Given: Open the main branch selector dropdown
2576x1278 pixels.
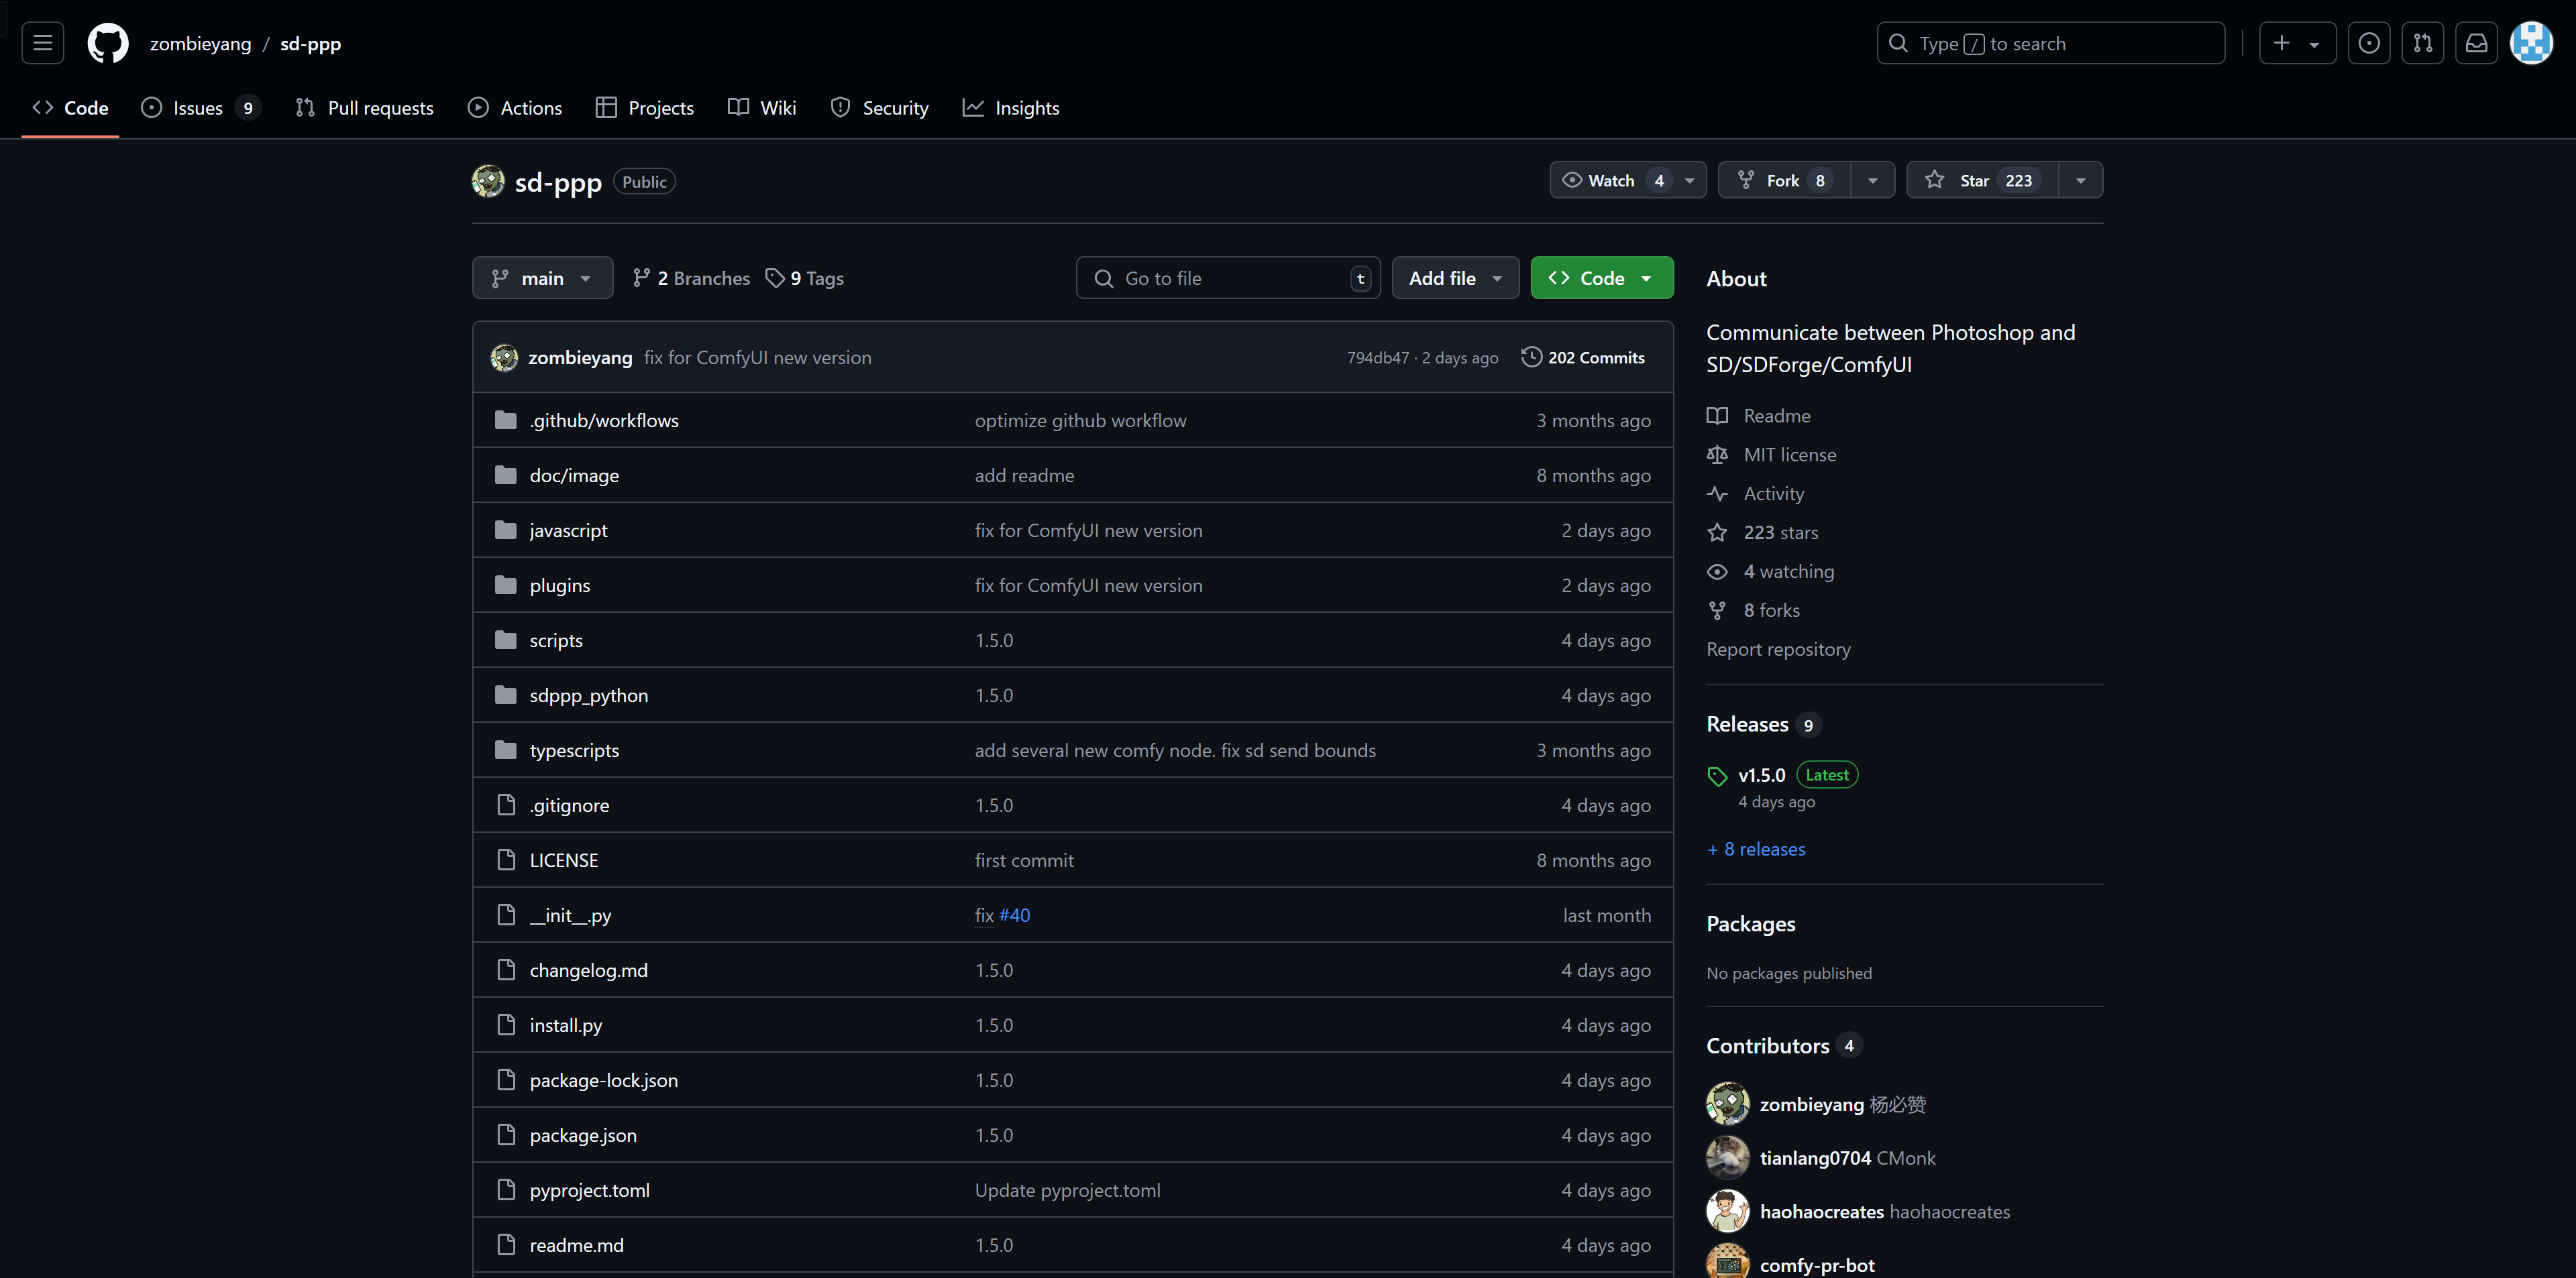Looking at the screenshot, I should click(x=542, y=278).
